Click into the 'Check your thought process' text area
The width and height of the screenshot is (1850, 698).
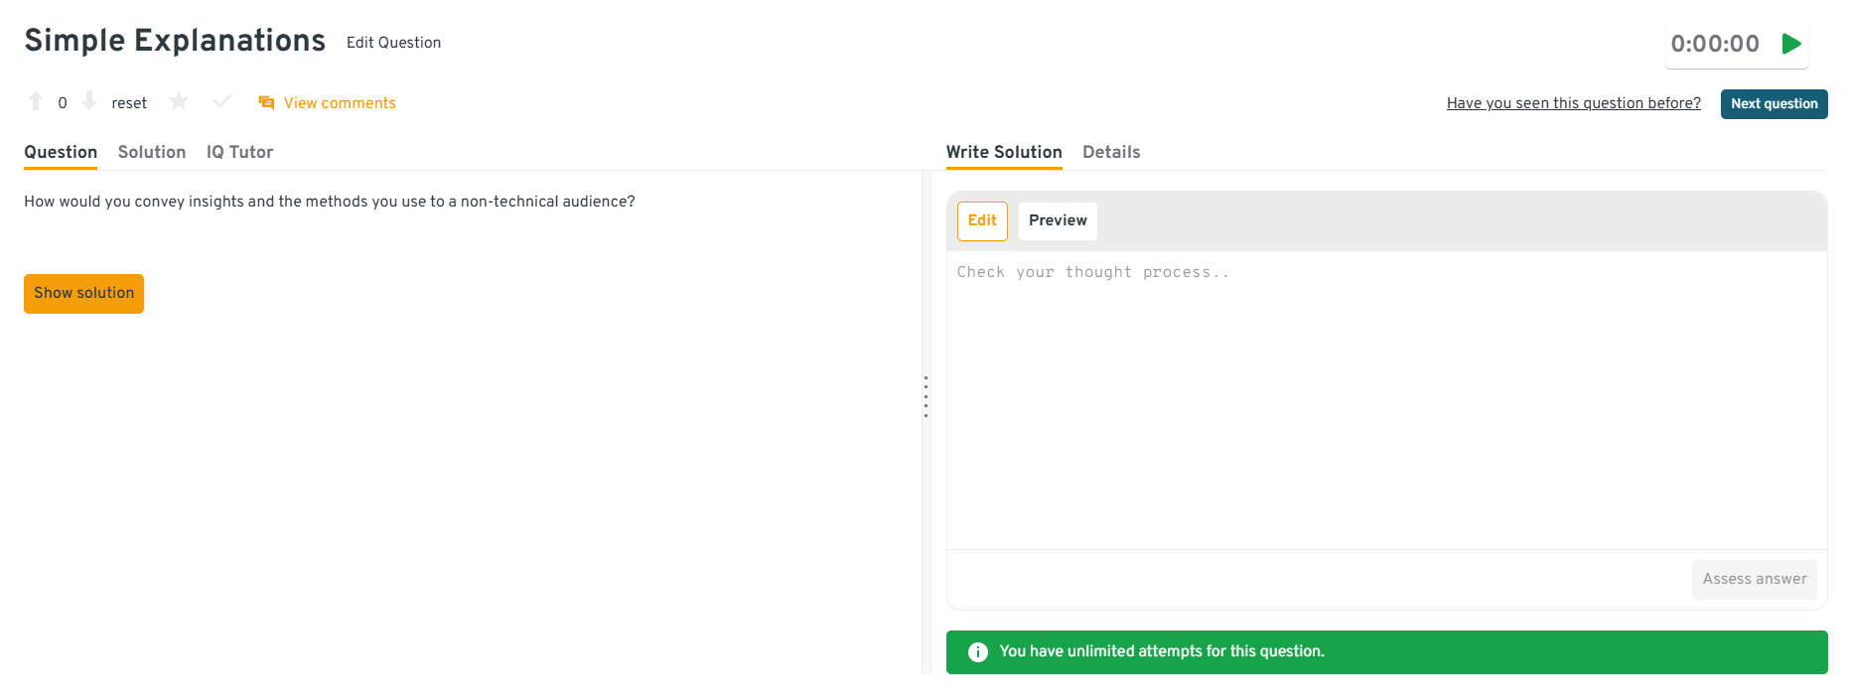pos(1386,397)
